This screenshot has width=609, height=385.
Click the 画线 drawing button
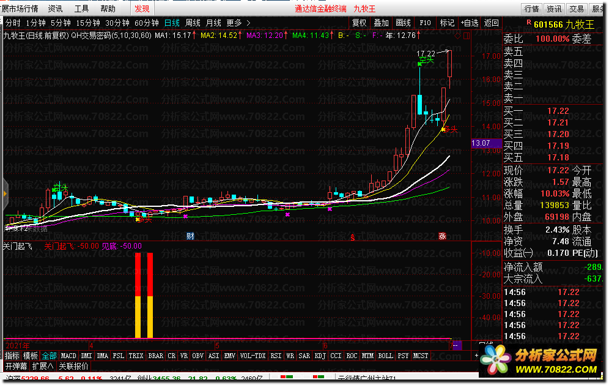coord(403,23)
